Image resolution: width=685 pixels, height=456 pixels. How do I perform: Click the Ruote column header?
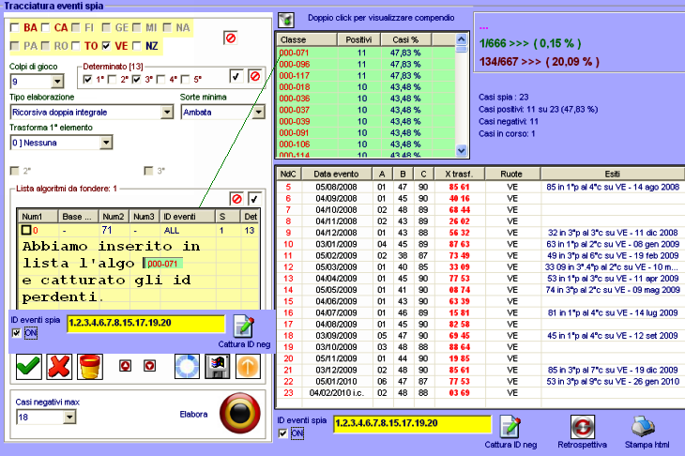click(511, 174)
